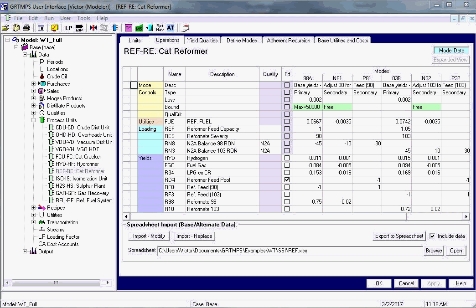
Task: Click the green MS toolbar icon
Action: [139, 28]
